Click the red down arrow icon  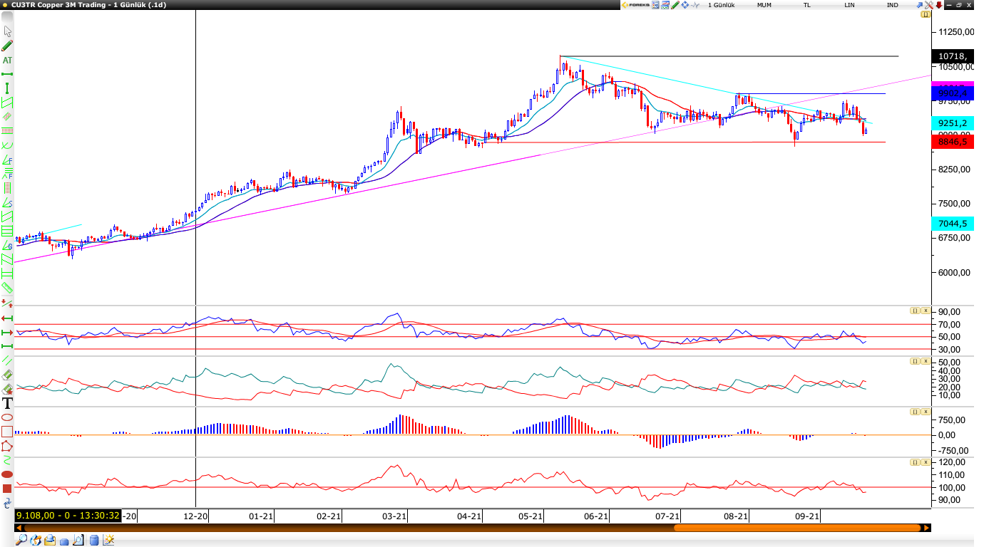coord(938,5)
